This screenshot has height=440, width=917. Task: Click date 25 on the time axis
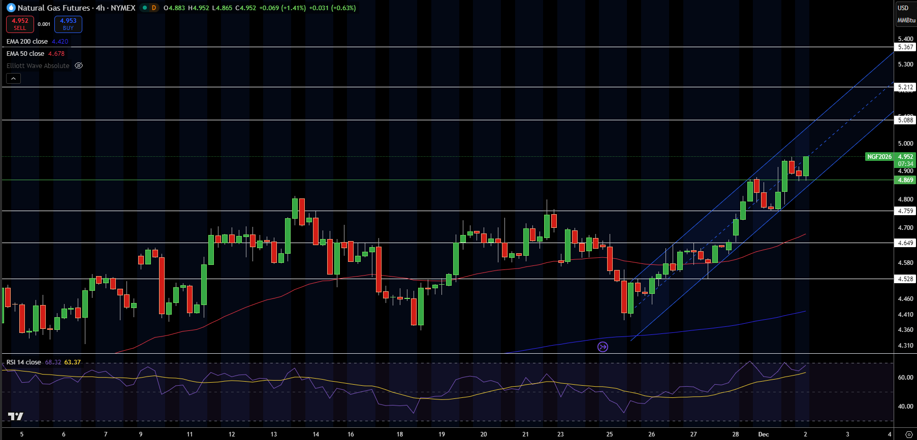click(610, 434)
